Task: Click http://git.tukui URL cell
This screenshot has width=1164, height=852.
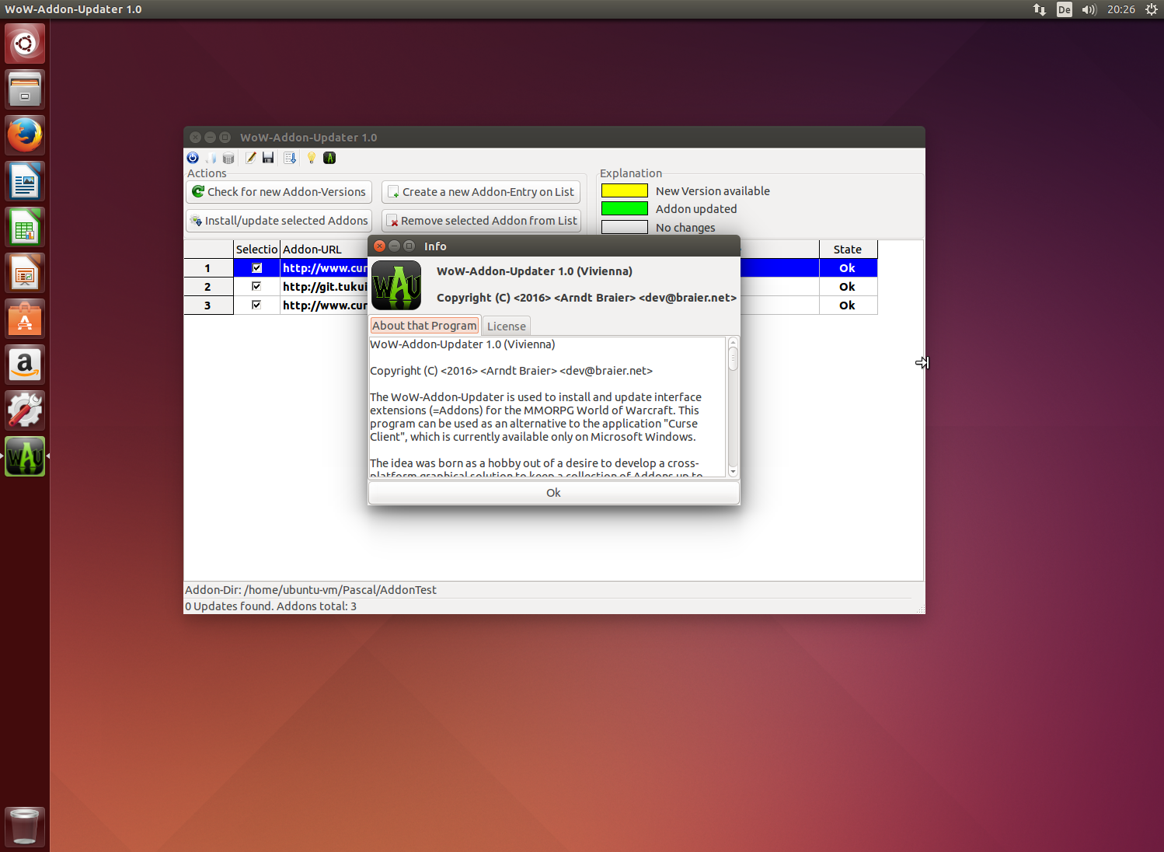Action: (324, 287)
